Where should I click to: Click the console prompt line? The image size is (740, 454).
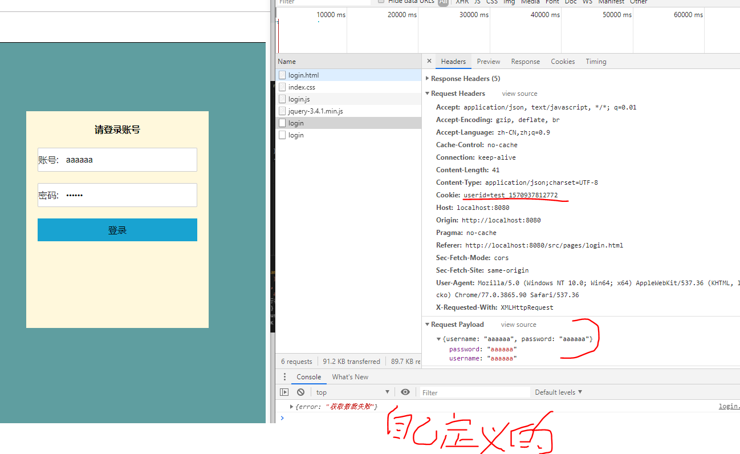[507, 418]
